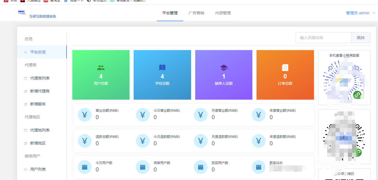Click the order total document icon
Viewport: 378px width, 180px height.
(285, 68)
